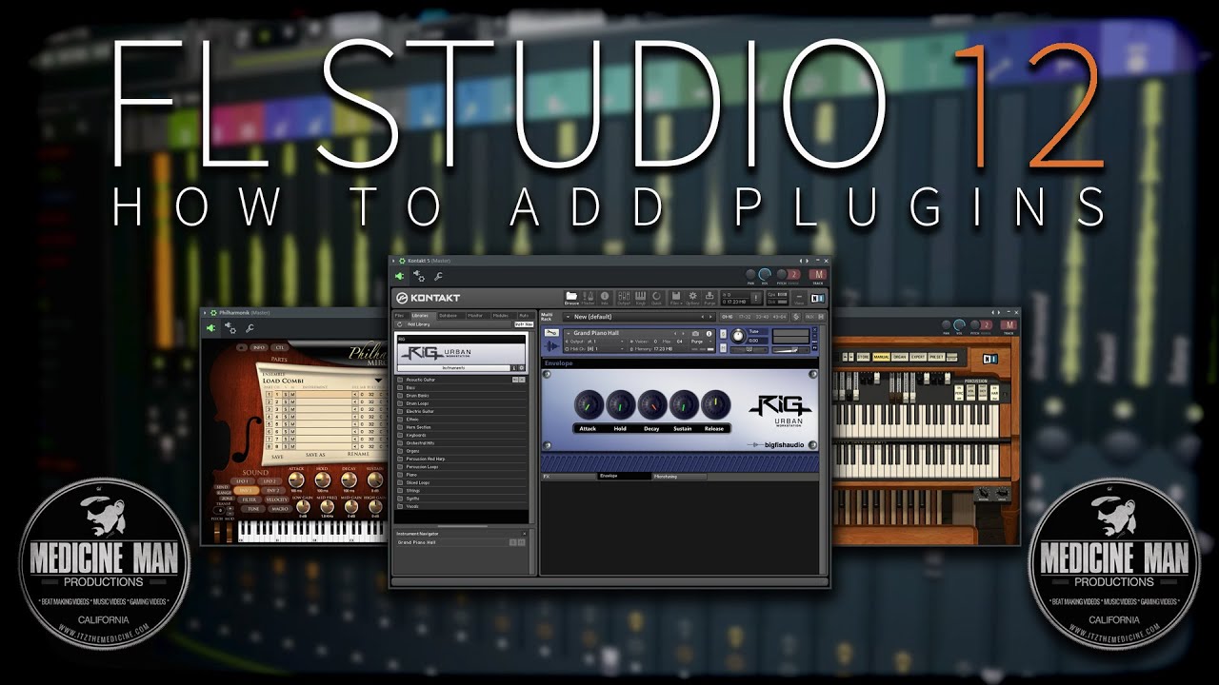Click the wrench icon in Kontakt 5 wrapper
1219x685 pixels.
[x=438, y=276]
